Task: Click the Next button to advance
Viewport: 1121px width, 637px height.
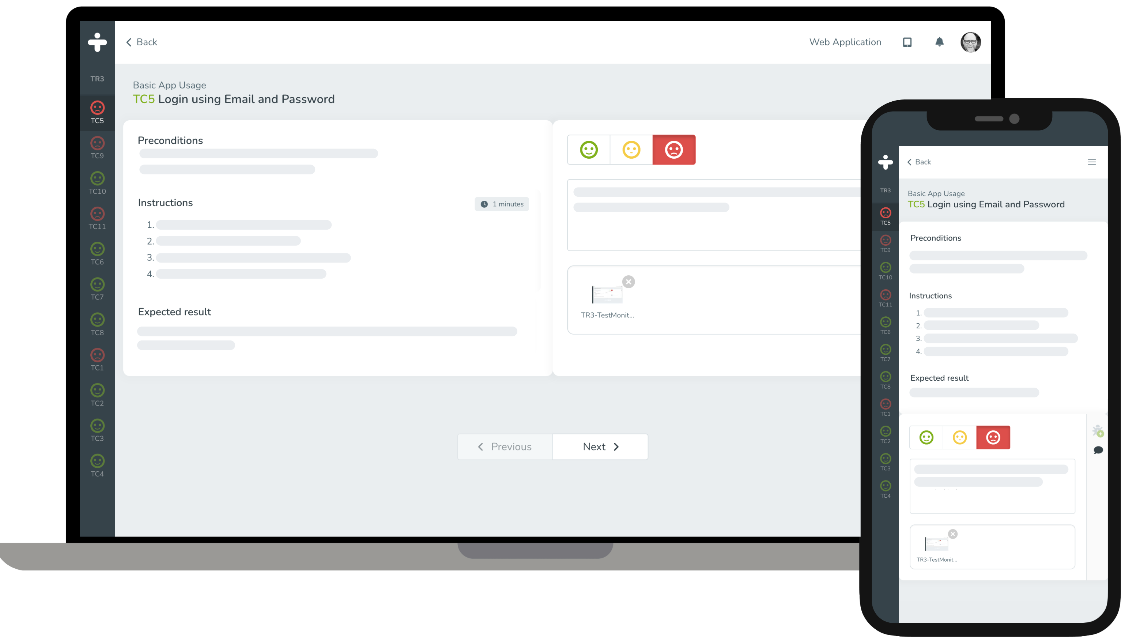Action: click(x=600, y=446)
